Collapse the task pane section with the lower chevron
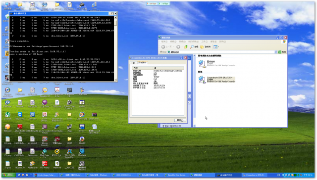317x180 pixels. (x=189, y=102)
